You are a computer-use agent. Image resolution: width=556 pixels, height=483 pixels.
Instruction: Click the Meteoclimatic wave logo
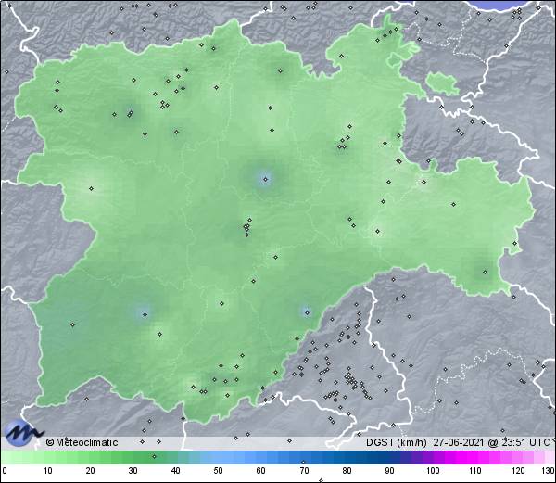pos(22,432)
